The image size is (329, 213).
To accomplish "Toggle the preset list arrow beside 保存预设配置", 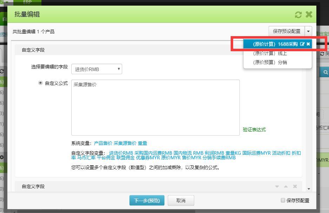I will click(x=308, y=32).
